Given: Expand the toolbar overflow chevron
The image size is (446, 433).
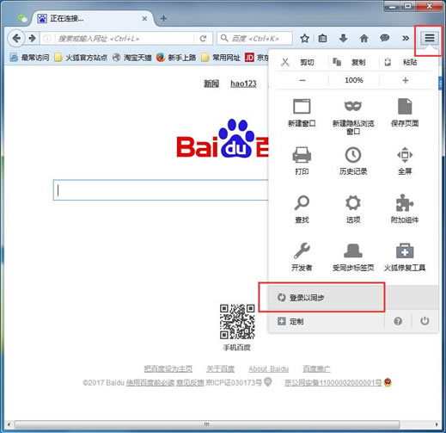Looking at the screenshot, I should click(x=406, y=38).
